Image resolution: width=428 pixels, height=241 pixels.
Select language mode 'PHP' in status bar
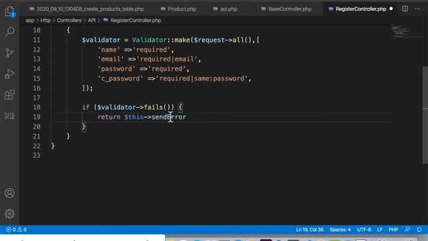click(x=393, y=230)
